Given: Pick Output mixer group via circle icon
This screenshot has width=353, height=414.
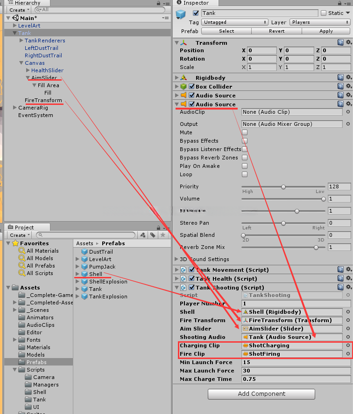Looking at the screenshot, I should pos(348,124).
